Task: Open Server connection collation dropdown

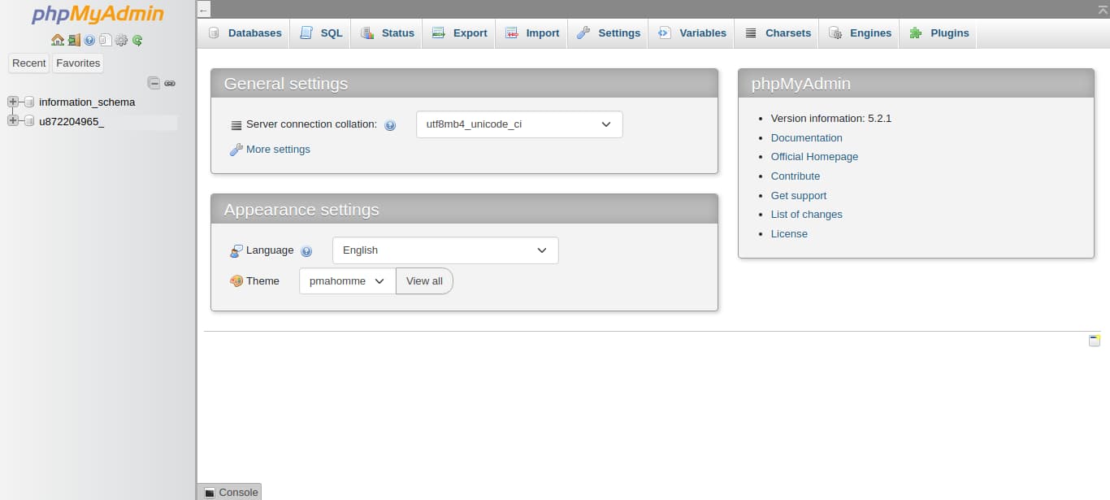Action: (519, 124)
